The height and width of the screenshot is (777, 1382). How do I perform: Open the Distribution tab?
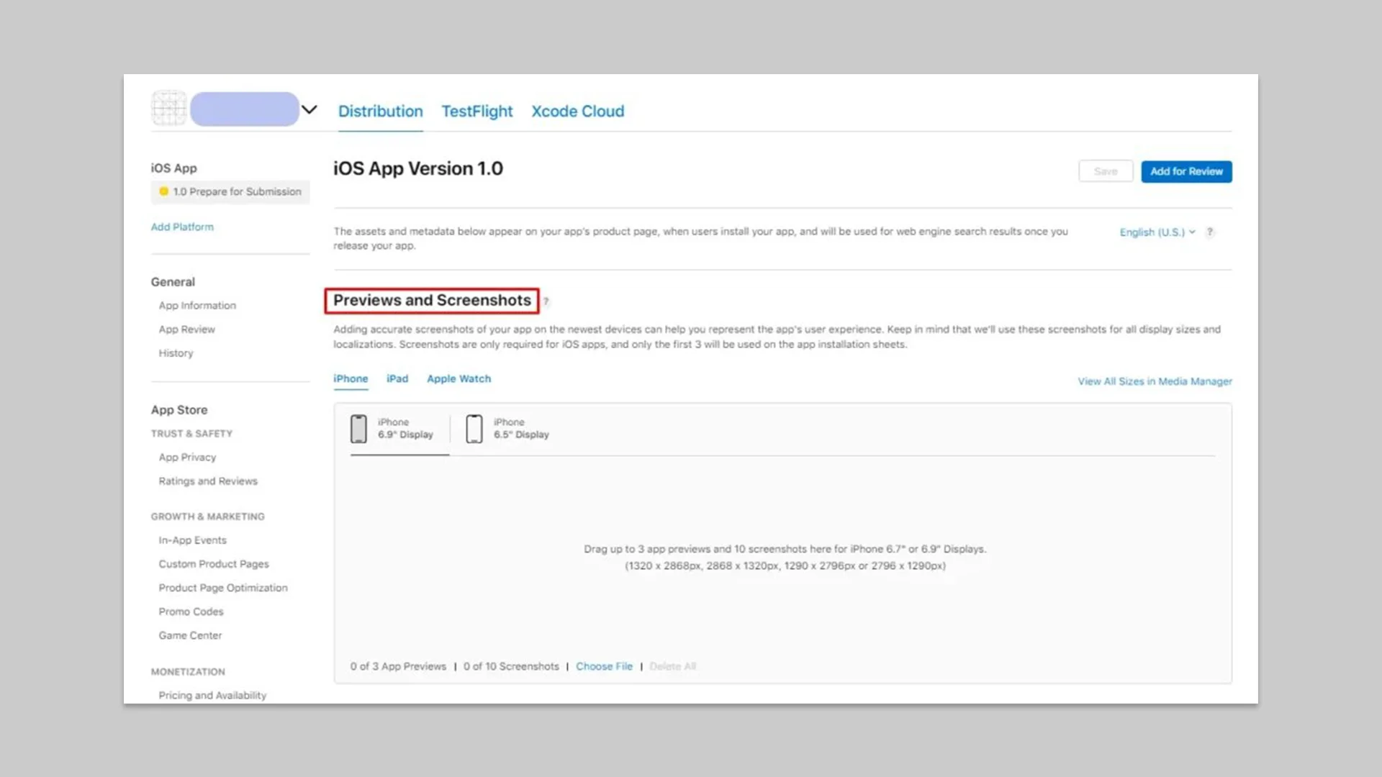pos(381,112)
